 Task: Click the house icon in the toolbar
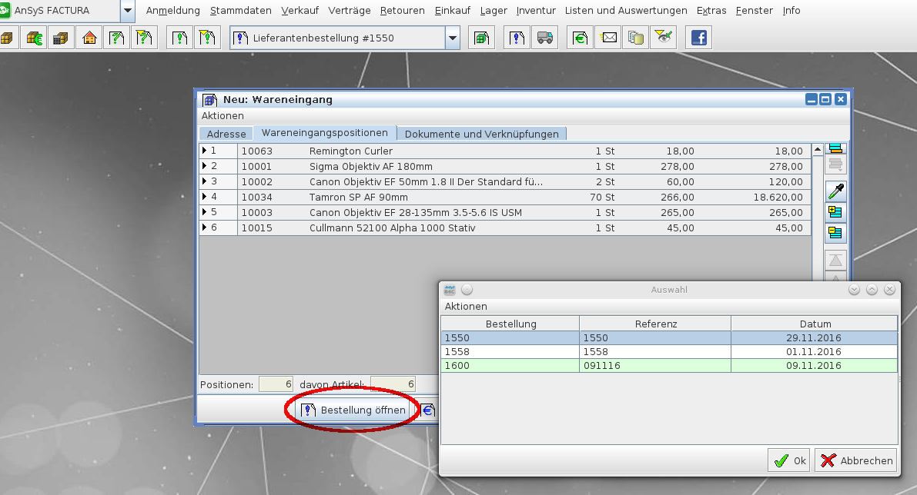click(90, 38)
